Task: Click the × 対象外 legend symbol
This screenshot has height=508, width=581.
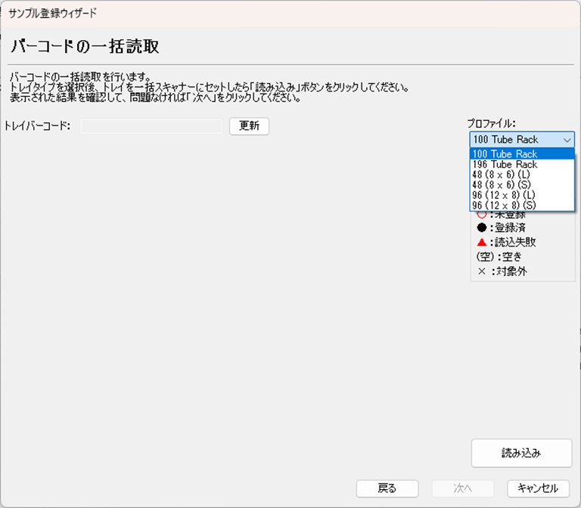Action: (x=482, y=271)
